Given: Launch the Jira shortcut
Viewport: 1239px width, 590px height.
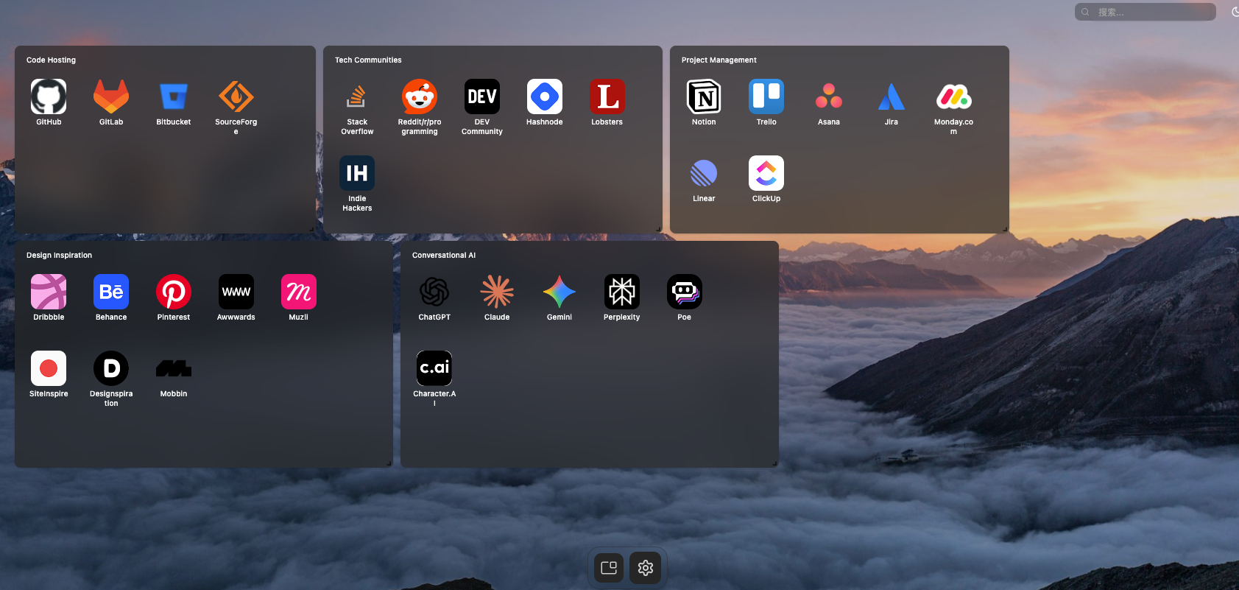Looking at the screenshot, I should point(892,96).
